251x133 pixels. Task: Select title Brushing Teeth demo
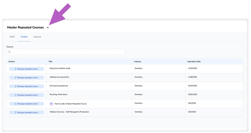point(58,94)
